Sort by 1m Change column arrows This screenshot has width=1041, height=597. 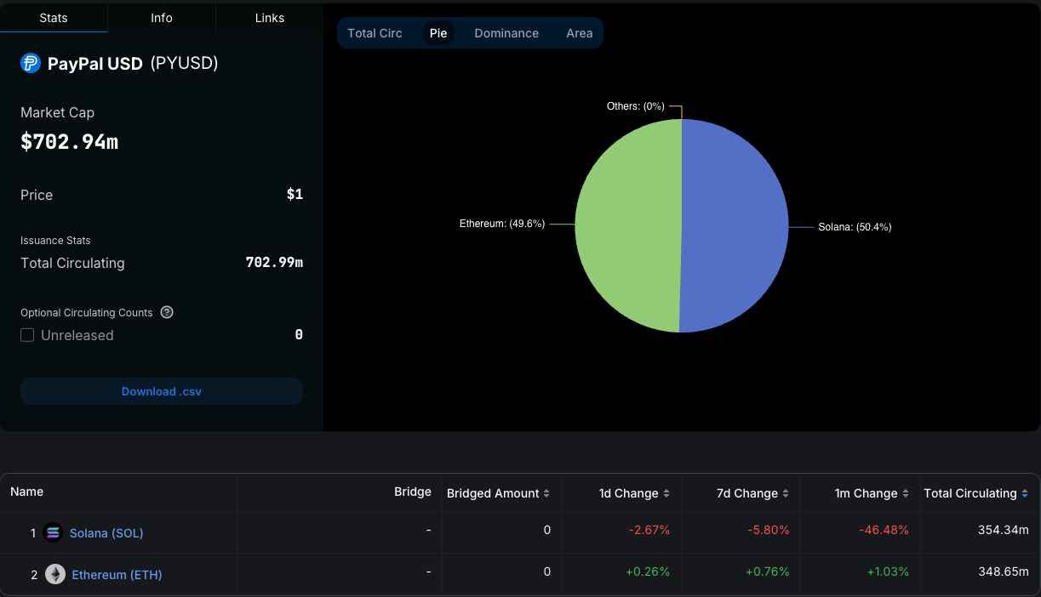(906, 493)
